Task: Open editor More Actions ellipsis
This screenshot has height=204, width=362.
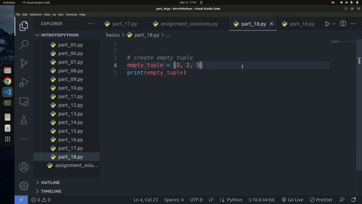Action: click(x=353, y=24)
